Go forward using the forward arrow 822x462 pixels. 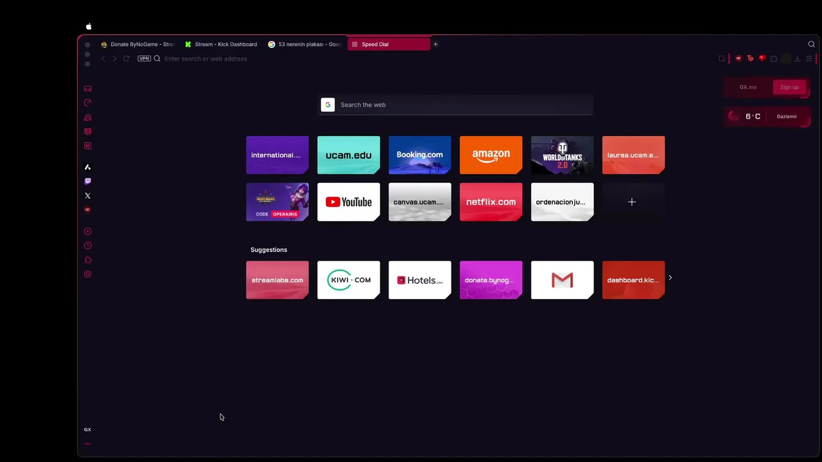(114, 58)
